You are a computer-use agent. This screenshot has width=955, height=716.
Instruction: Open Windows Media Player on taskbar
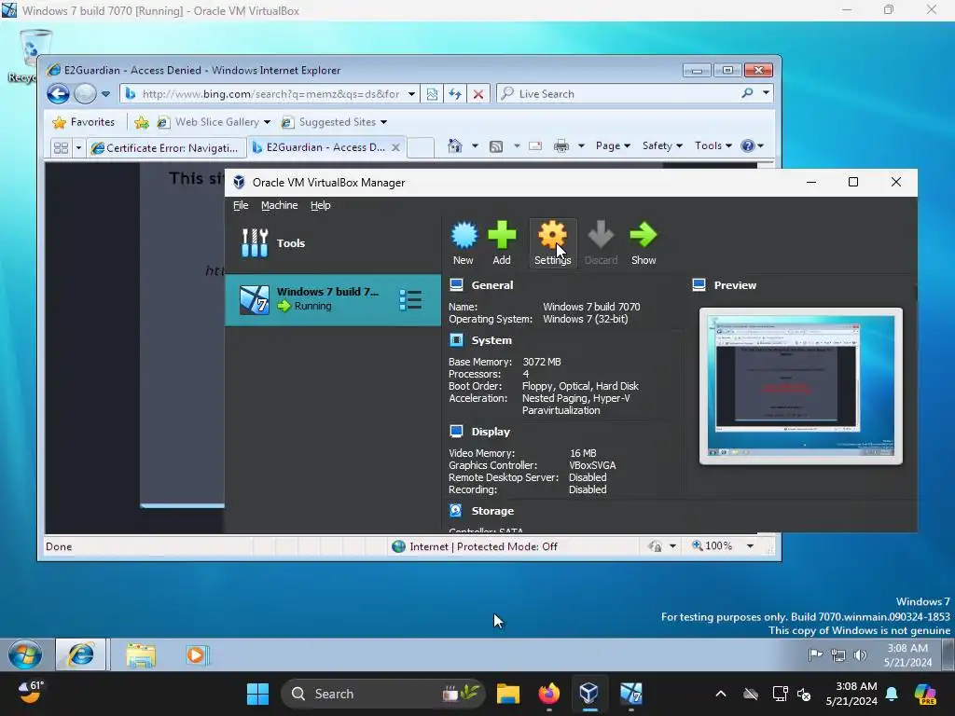[x=196, y=655]
